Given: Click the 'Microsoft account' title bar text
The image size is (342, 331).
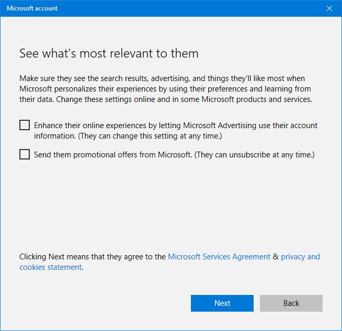Looking at the screenshot, I should 32,8.
